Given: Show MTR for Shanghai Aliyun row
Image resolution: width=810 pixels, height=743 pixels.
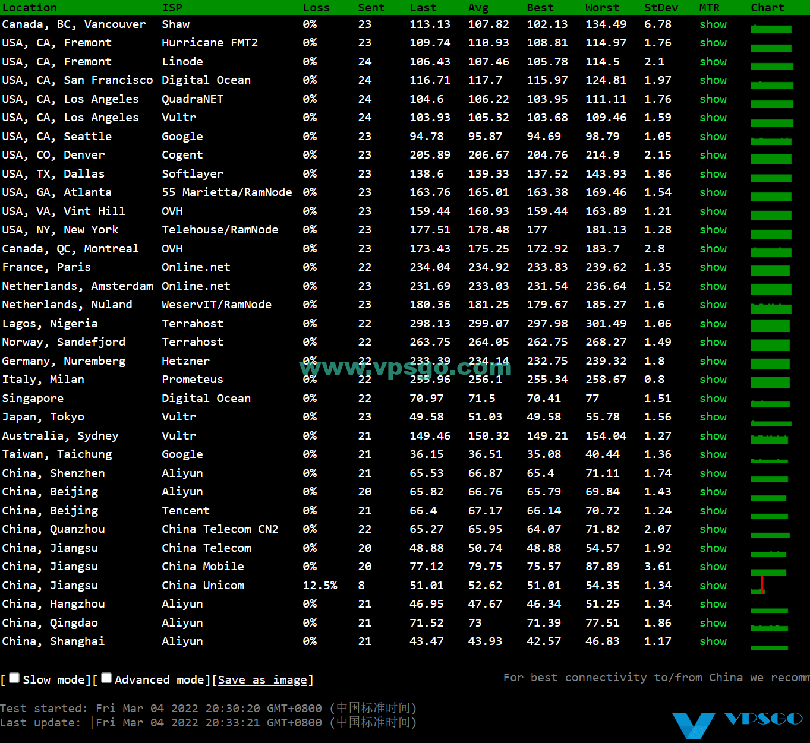Looking at the screenshot, I should pyautogui.click(x=713, y=641).
